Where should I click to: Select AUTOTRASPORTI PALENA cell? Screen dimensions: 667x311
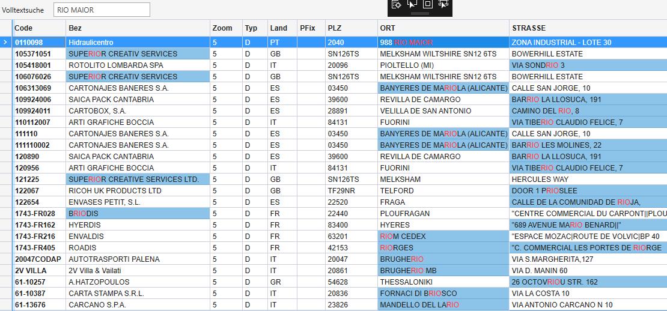(138, 259)
